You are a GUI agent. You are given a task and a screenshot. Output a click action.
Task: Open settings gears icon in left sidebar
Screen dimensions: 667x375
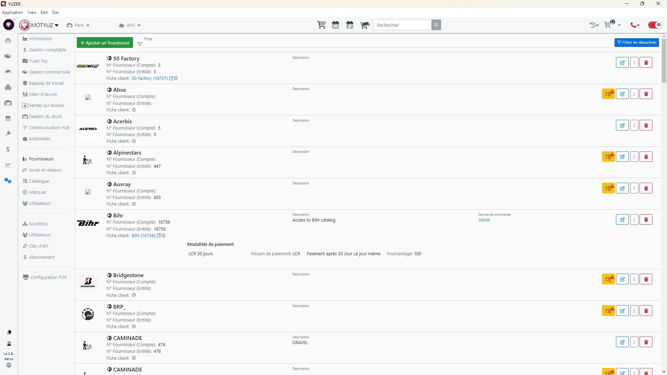click(x=8, y=181)
